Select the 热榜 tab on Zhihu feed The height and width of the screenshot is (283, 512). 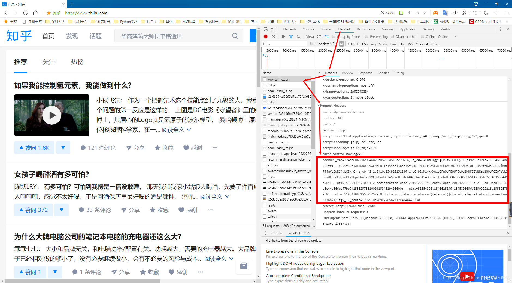pyautogui.click(x=77, y=62)
